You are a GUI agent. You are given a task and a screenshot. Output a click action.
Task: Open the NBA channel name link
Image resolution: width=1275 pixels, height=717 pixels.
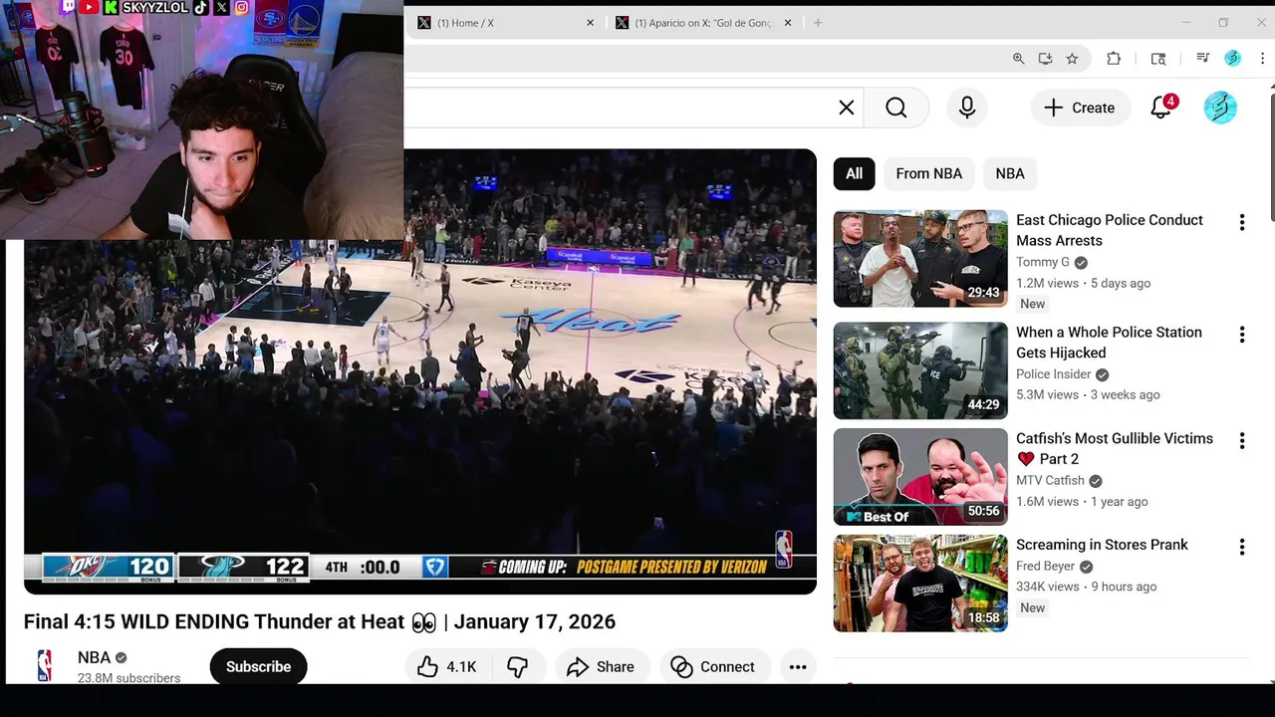pos(95,657)
